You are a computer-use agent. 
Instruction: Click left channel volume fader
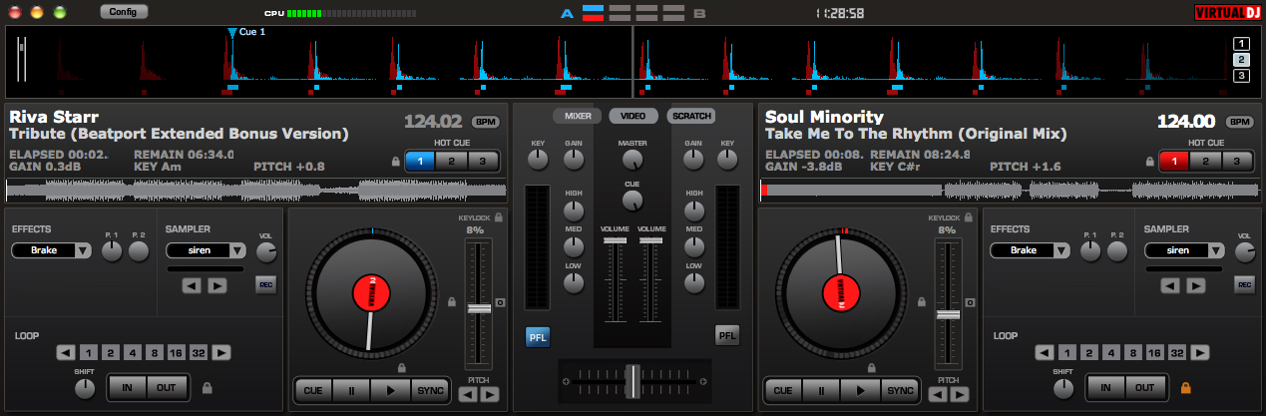[x=615, y=240]
